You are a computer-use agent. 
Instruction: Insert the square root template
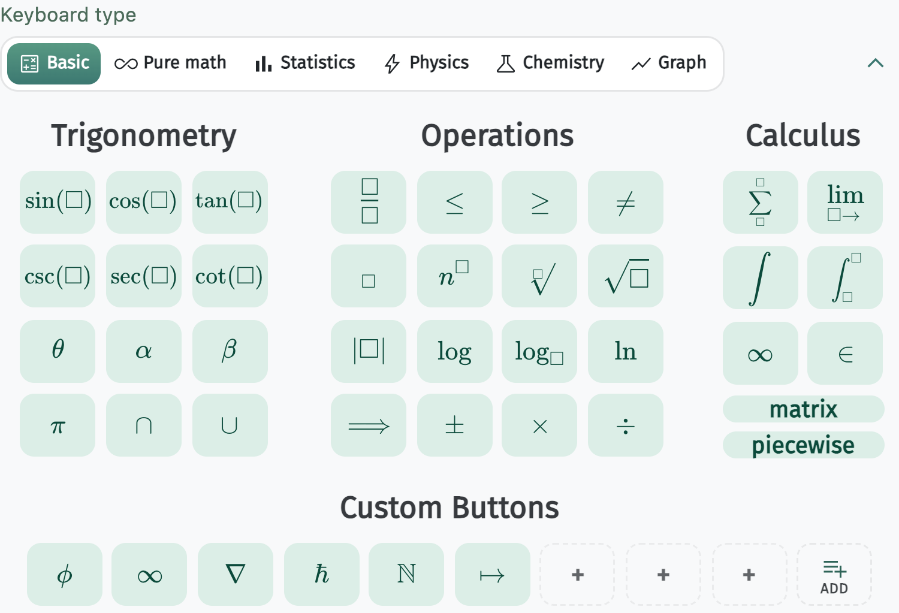tap(626, 276)
